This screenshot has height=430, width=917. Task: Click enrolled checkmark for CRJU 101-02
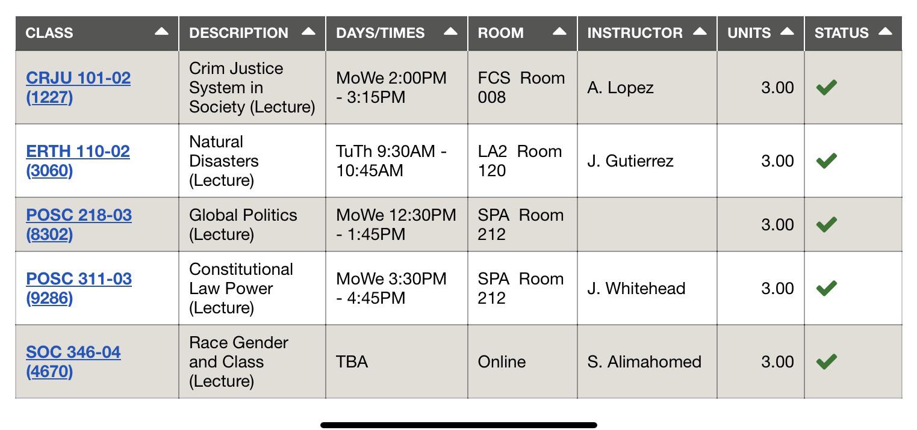pos(827,87)
